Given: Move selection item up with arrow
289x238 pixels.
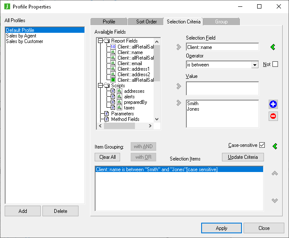Looking at the screenshot, I should pos(275,173).
